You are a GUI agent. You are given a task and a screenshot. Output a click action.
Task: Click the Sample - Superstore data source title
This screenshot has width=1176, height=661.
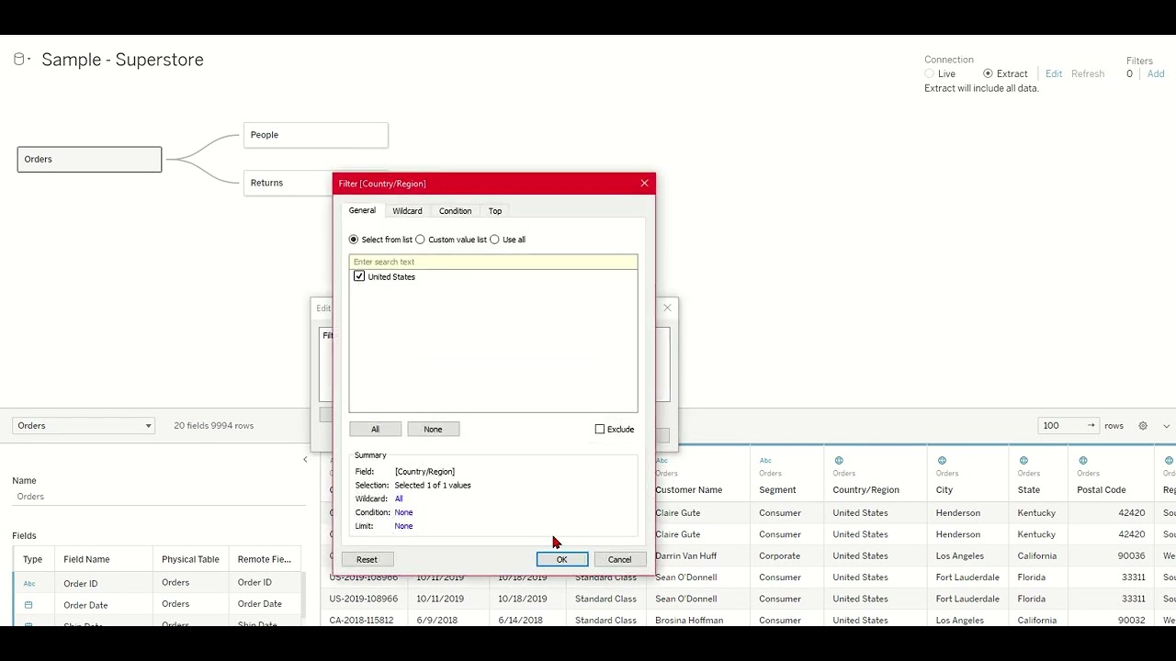click(x=122, y=60)
